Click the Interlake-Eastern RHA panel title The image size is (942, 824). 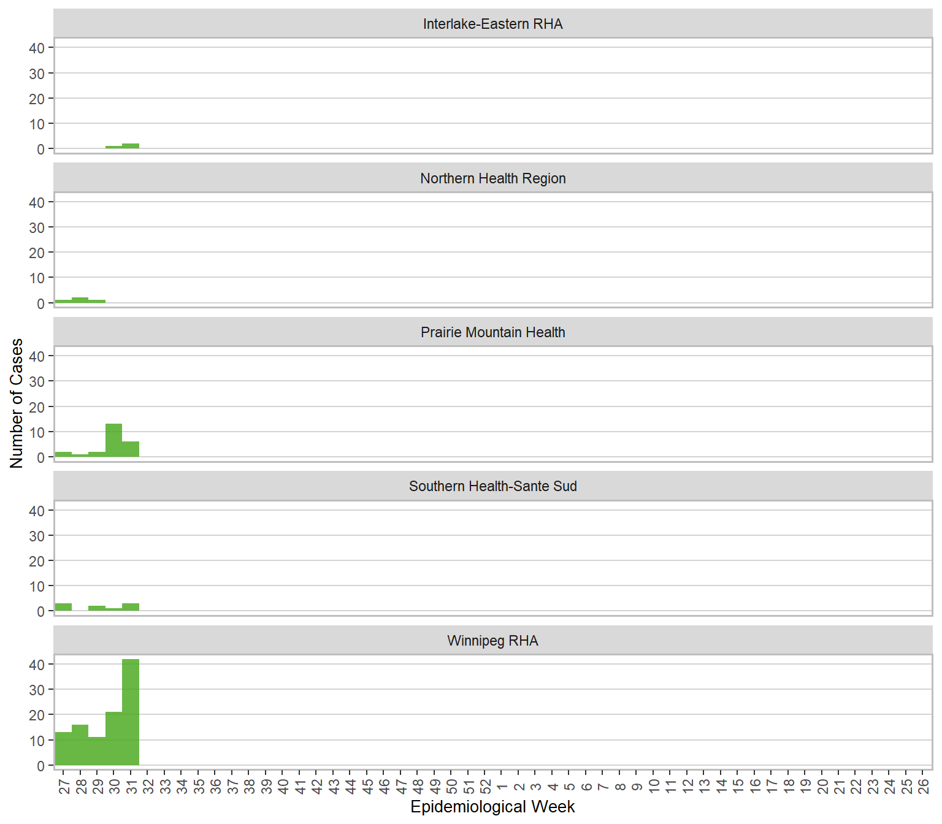[x=492, y=24]
